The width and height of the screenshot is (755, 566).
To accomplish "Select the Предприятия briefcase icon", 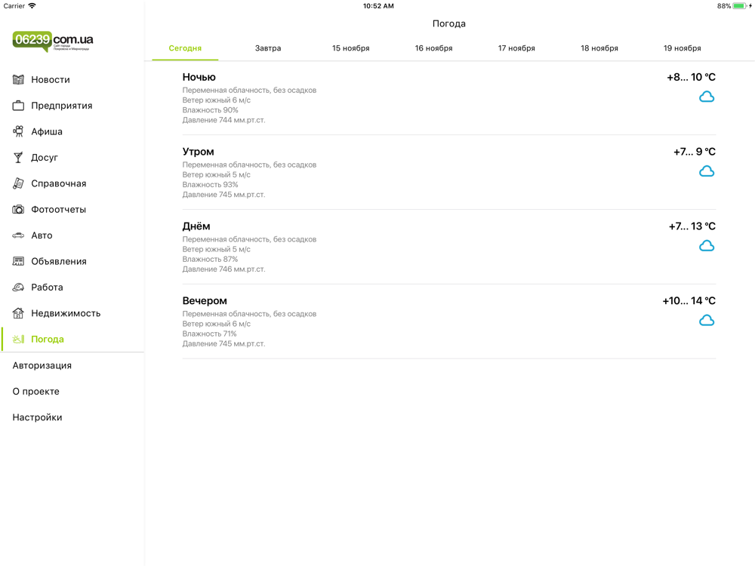I will tap(18, 106).
